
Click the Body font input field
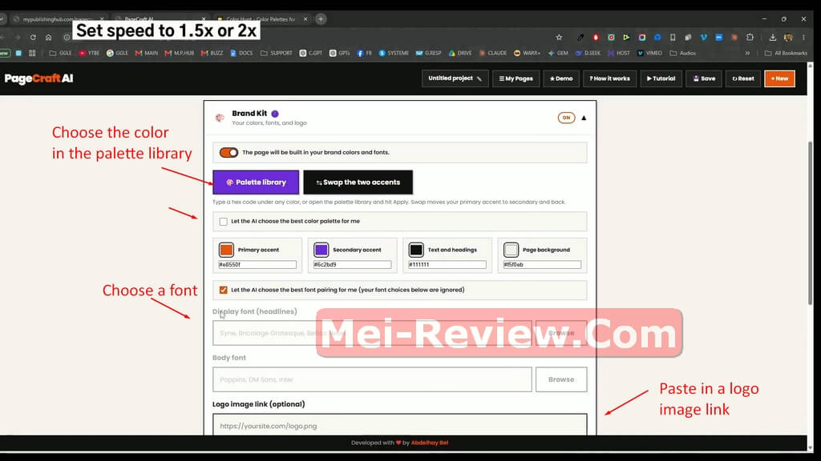click(x=372, y=379)
